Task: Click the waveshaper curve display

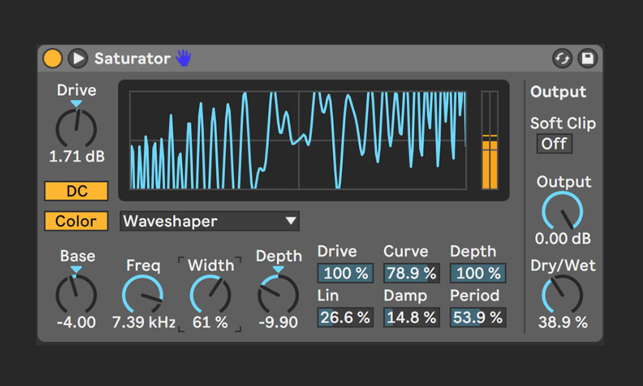Action: pos(298,140)
